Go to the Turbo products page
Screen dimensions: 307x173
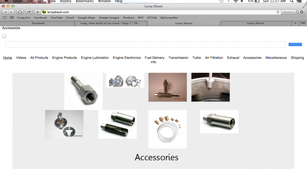point(196,58)
